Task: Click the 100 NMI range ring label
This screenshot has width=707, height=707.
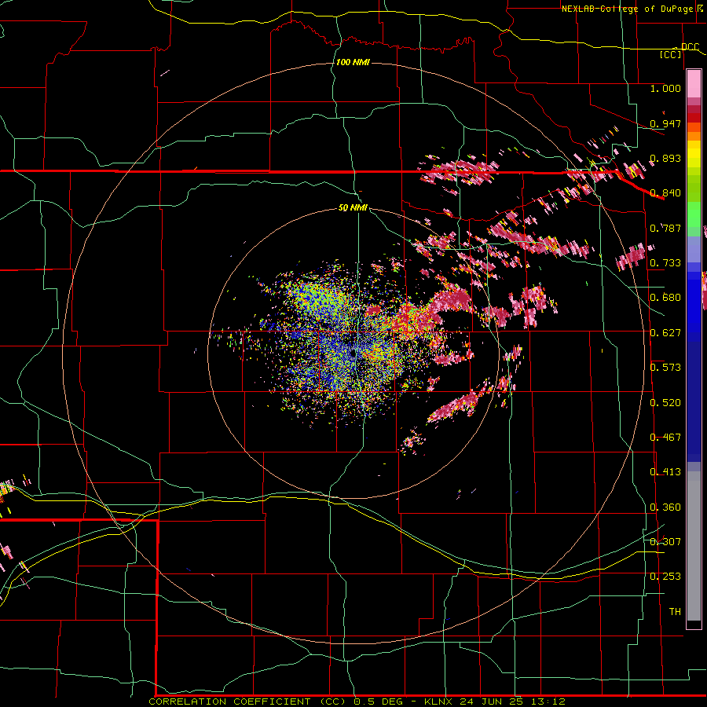Action: (x=353, y=62)
